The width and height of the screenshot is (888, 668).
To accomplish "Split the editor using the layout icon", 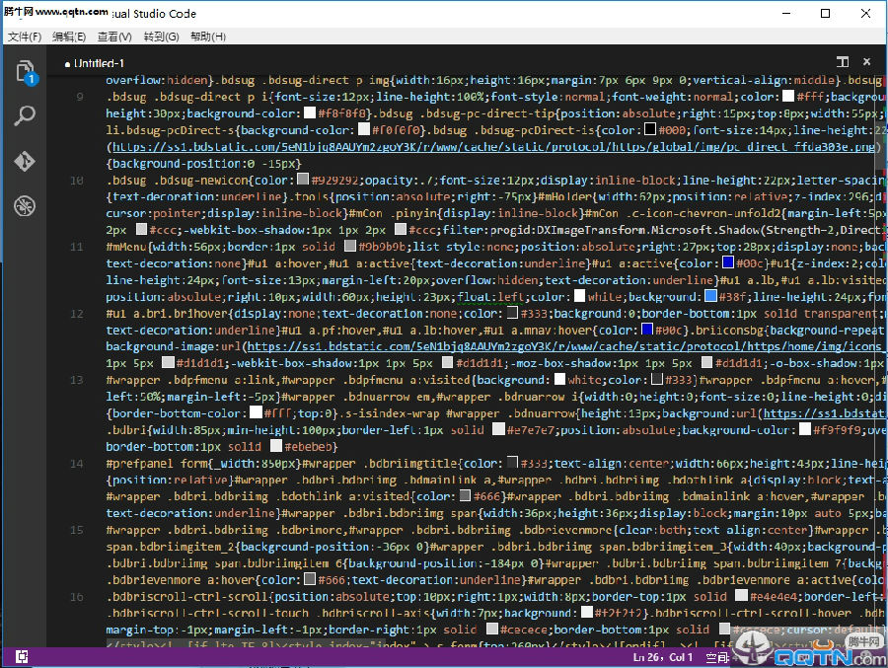I will point(843,61).
